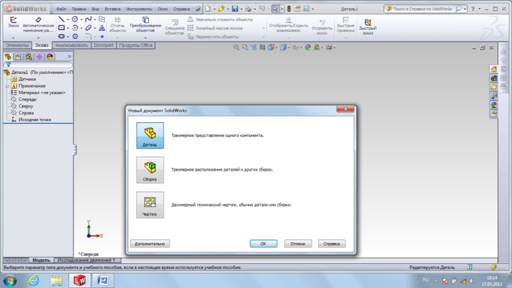This screenshot has height=288, width=512.
Task: Click the New document icon
Action: 208,9
